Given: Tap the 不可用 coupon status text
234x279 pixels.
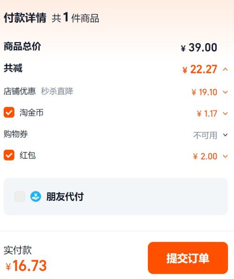Looking at the screenshot, I should coord(205,135).
